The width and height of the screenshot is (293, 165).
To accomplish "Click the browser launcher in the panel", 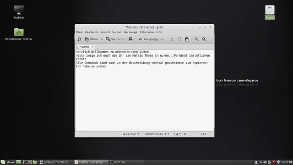I will (30, 162).
